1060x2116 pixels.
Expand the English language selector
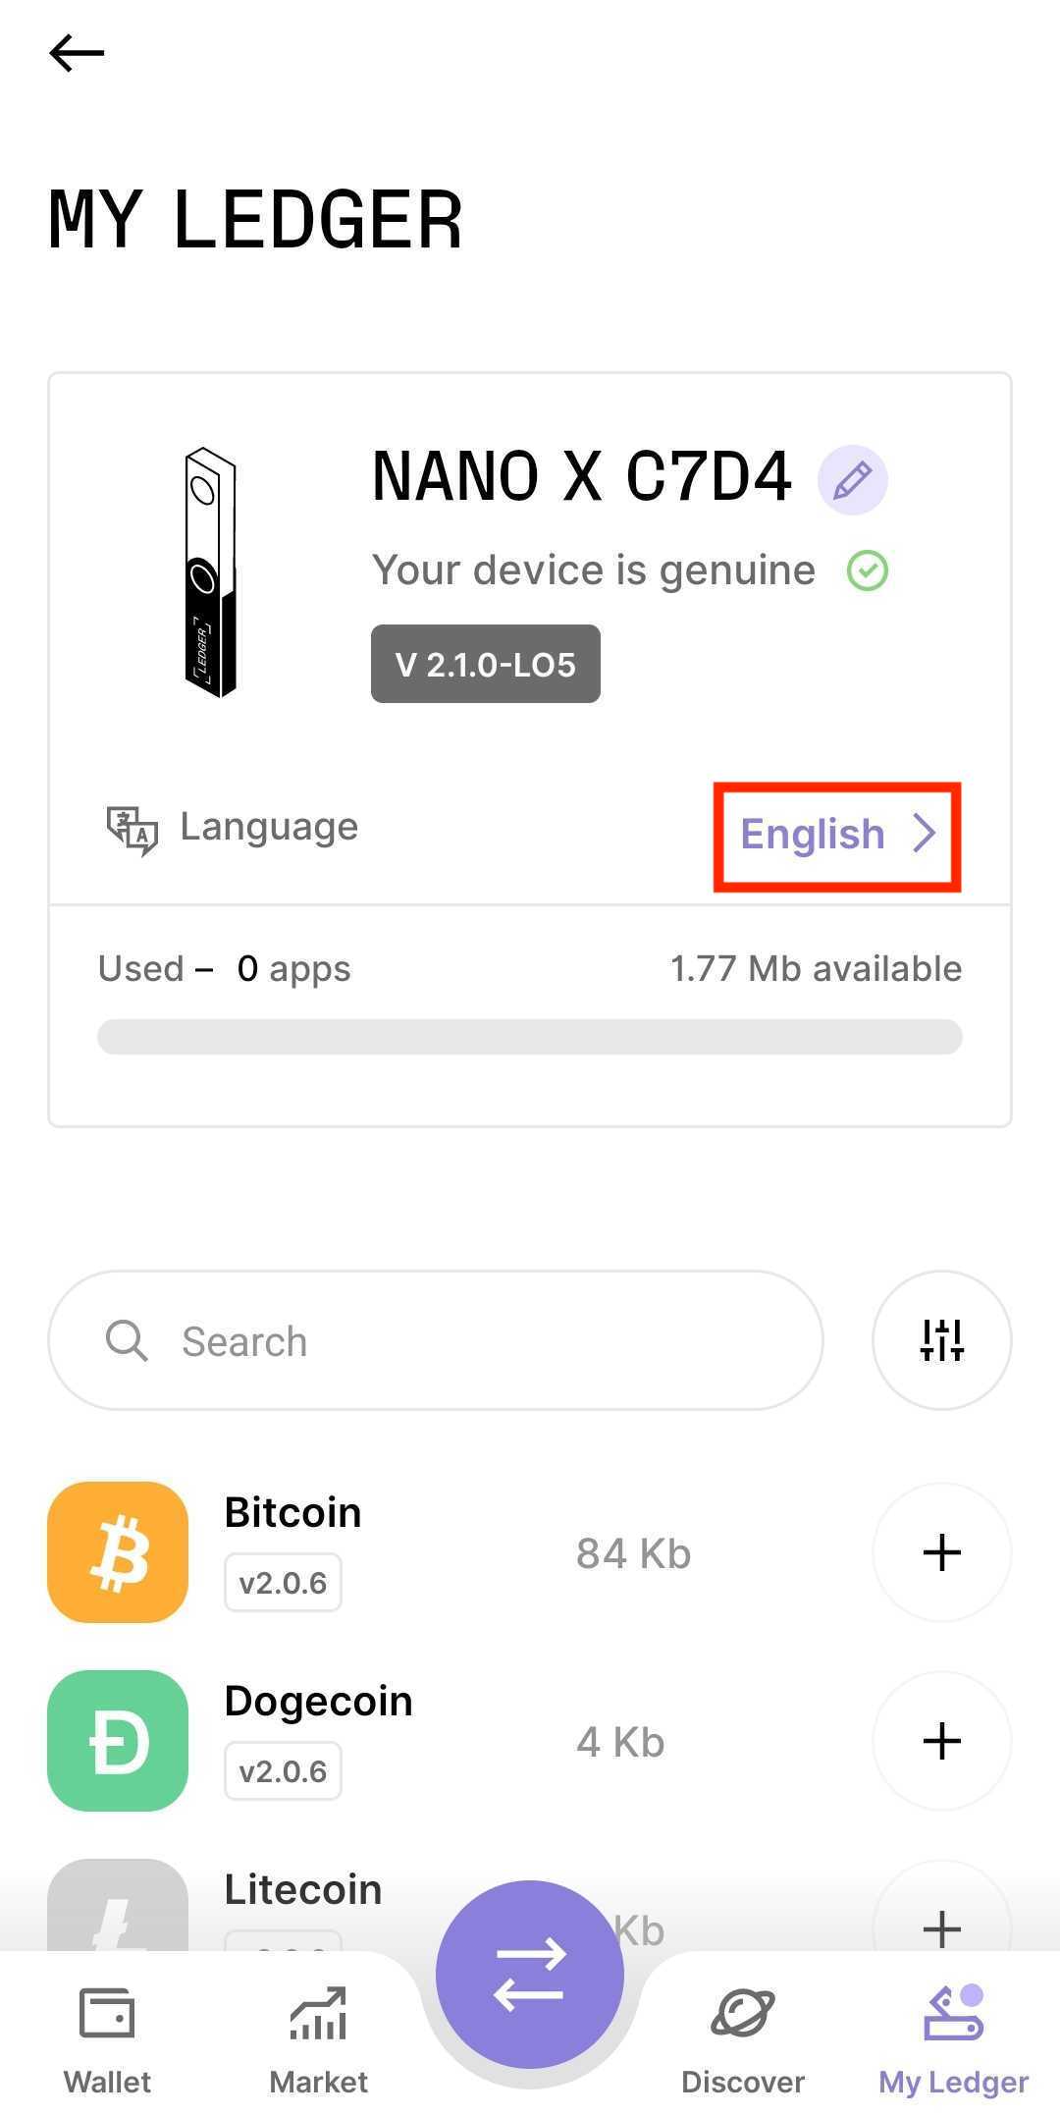(x=837, y=835)
